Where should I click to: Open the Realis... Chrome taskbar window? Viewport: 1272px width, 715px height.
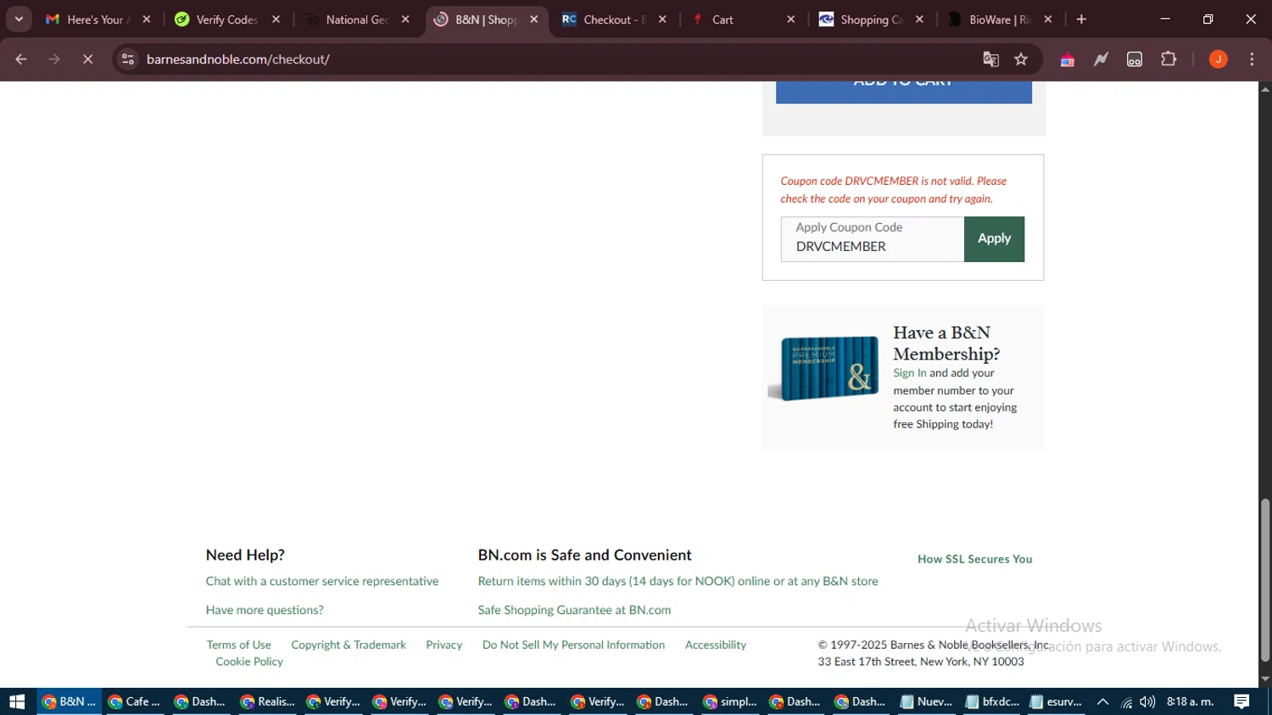pyautogui.click(x=267, y=701)
